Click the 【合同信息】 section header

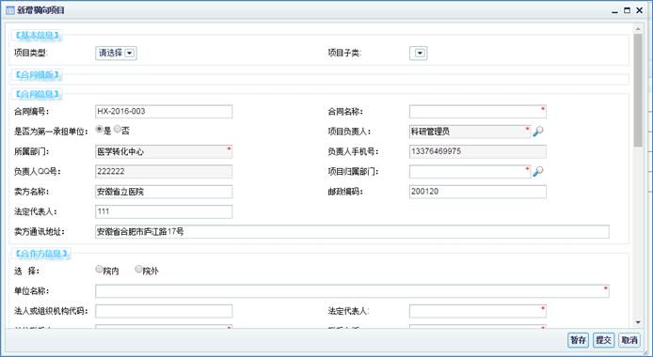click(37, 94)
